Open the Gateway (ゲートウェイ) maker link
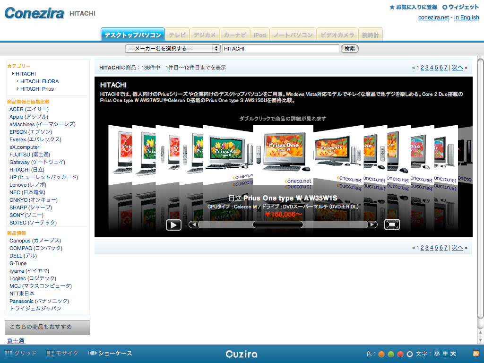The height and width of the screenshot is (363, 484). click(37, 162)
